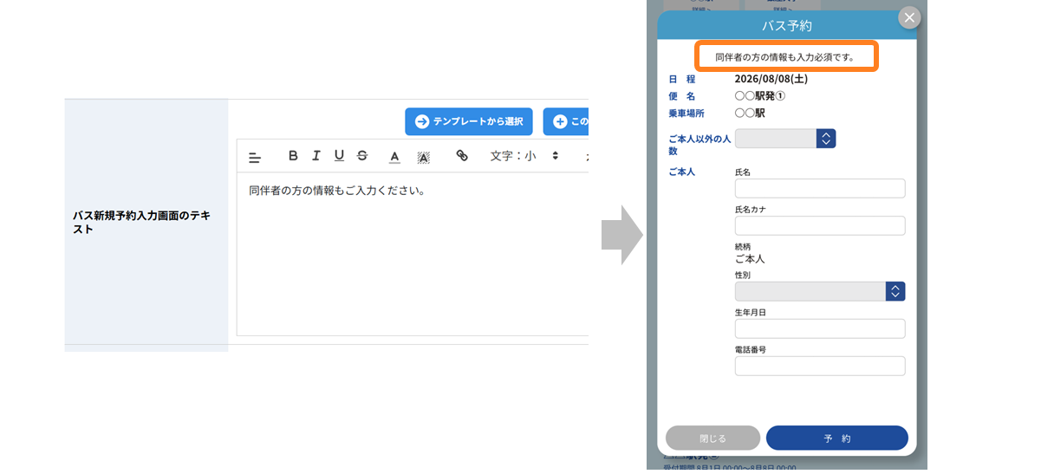Click the 電話番号 input field
This screenshot has height=474, width=1054.
[x=820, y=366]
